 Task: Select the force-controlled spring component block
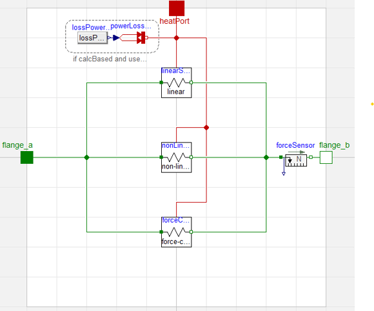pyautogui.click(x=177, y=232)
